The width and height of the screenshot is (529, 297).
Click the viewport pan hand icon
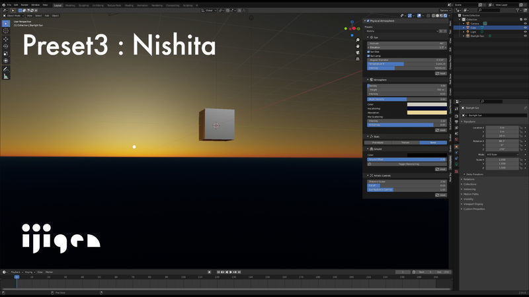(x=358, y=46)
